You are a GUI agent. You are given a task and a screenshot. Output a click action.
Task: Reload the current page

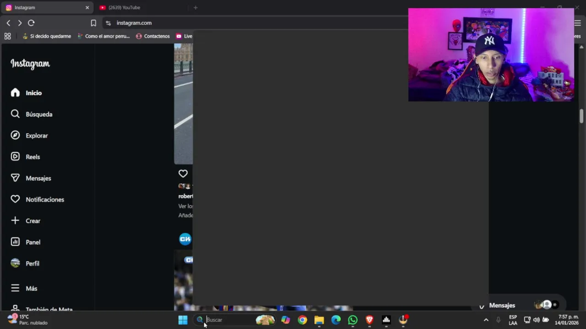[31, 23]
